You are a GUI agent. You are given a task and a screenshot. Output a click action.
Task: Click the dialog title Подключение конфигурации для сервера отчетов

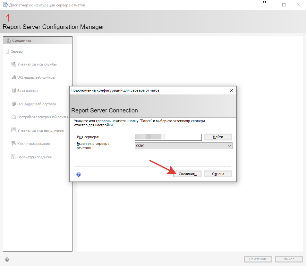[115, 90]
